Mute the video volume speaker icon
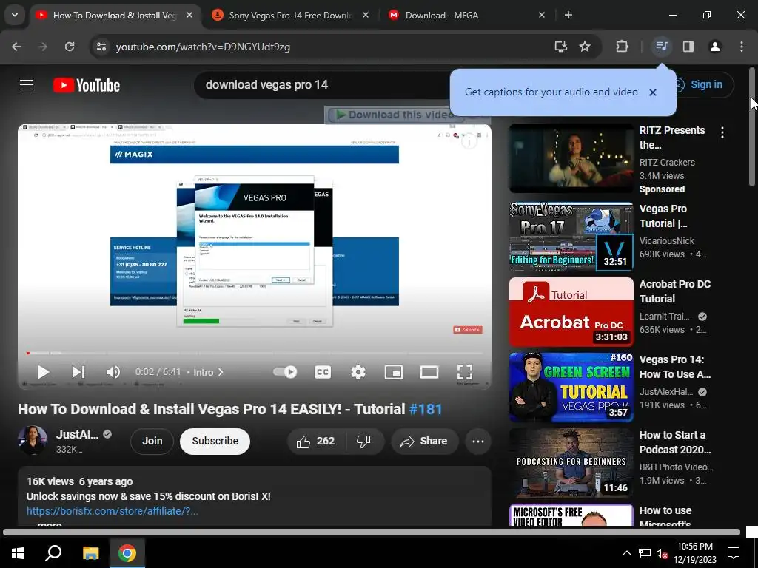758x568 pixels. point(113,372)
